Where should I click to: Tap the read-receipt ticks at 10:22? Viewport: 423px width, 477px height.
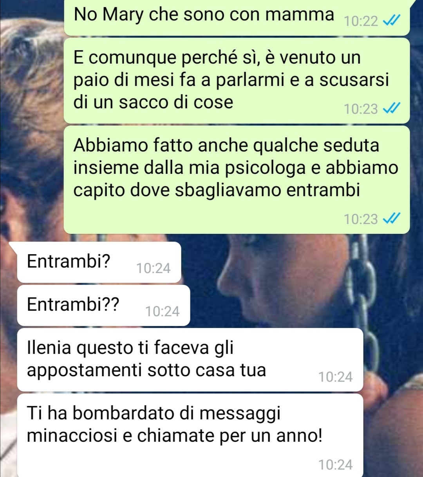coord(392,21)
